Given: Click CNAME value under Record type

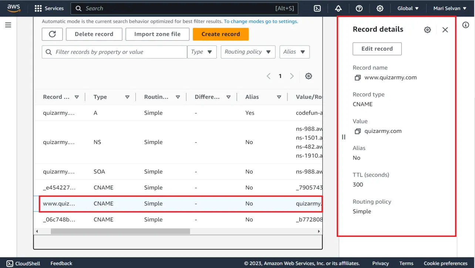Looking at the screenshot, I should [x=363, y=104].
